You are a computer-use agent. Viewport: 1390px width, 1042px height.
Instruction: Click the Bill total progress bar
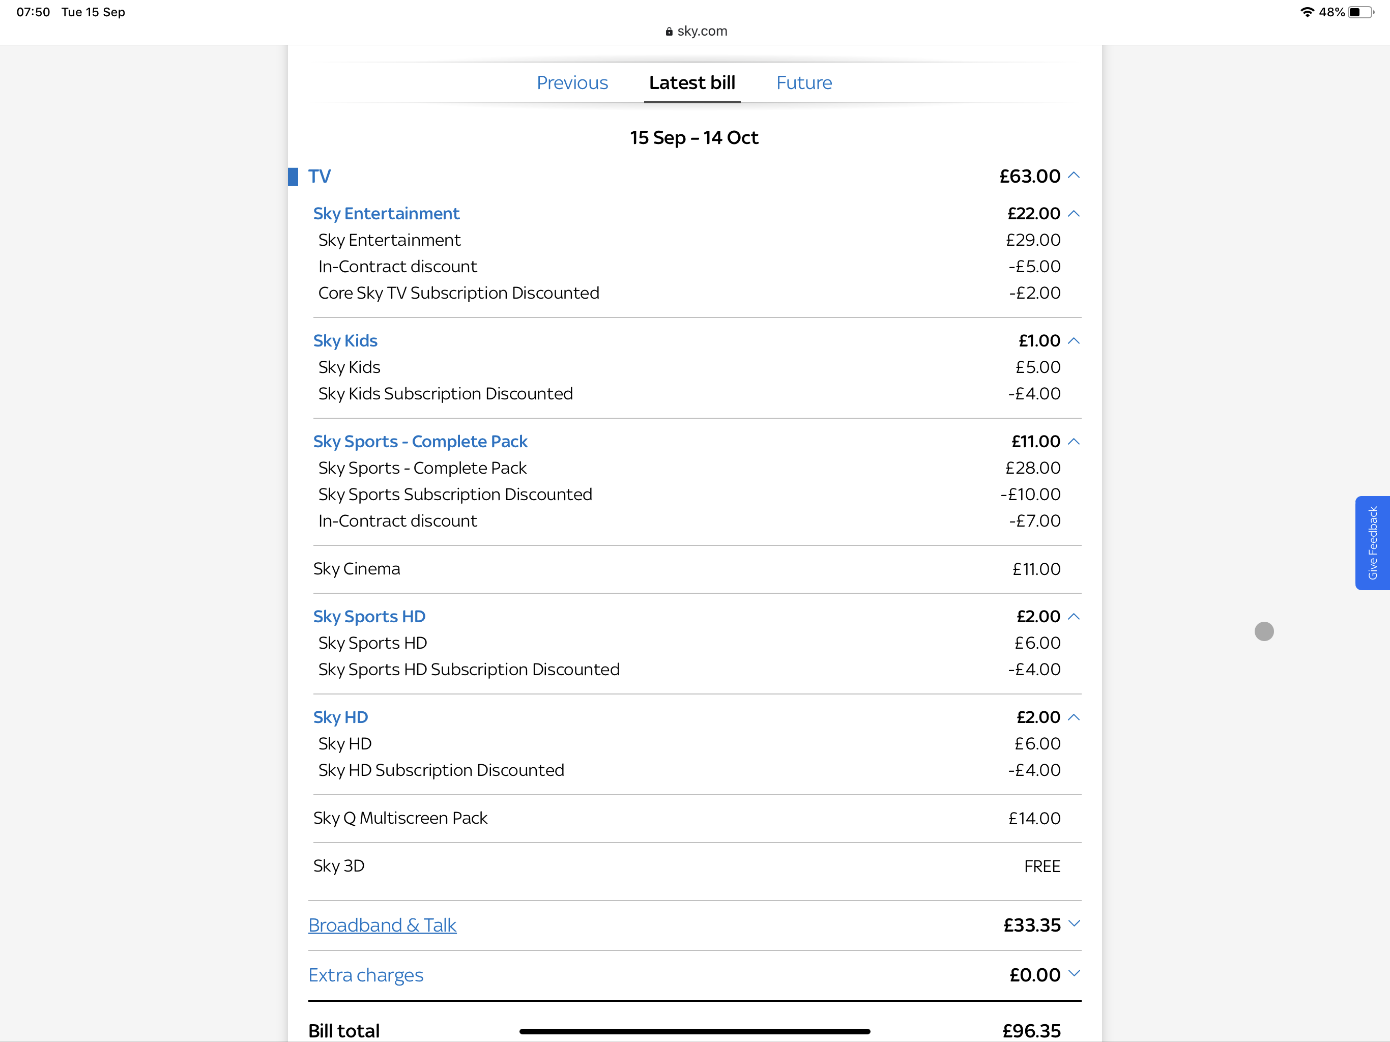pos(695,1031)
